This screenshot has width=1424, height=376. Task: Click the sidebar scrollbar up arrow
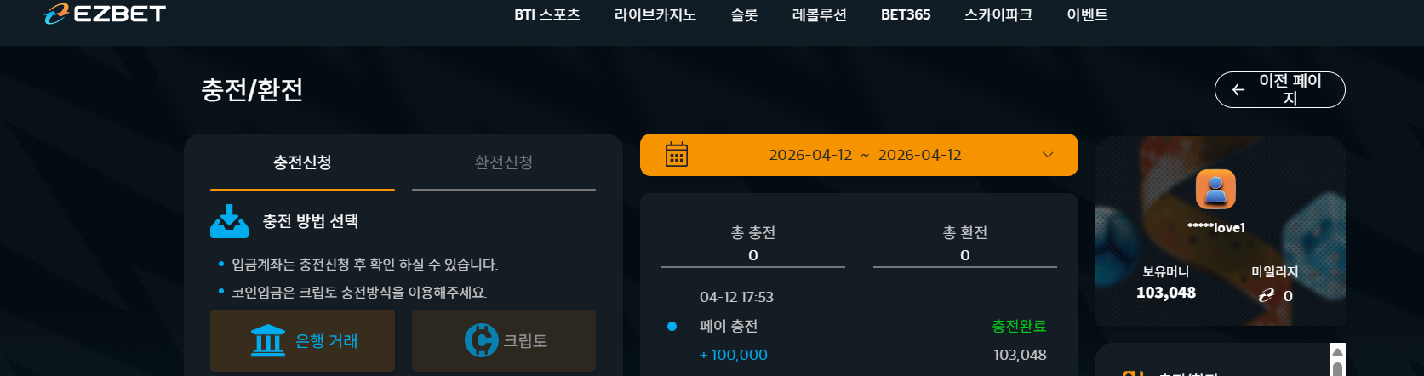click(x=1337, y=352)
